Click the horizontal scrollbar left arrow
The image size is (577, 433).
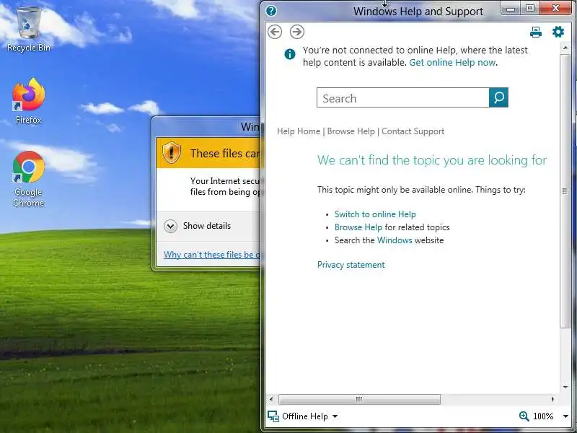pos(271,399)
